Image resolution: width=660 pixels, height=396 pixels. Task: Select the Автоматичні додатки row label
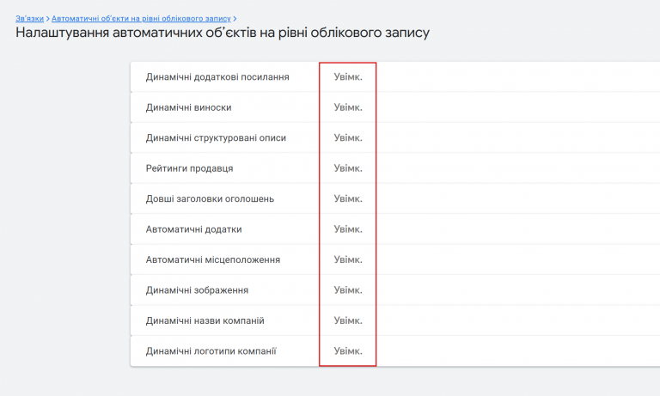[193, 229]
